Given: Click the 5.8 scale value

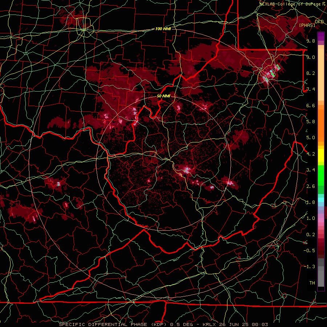Looking at the screenshot, I should click(311, 122).
